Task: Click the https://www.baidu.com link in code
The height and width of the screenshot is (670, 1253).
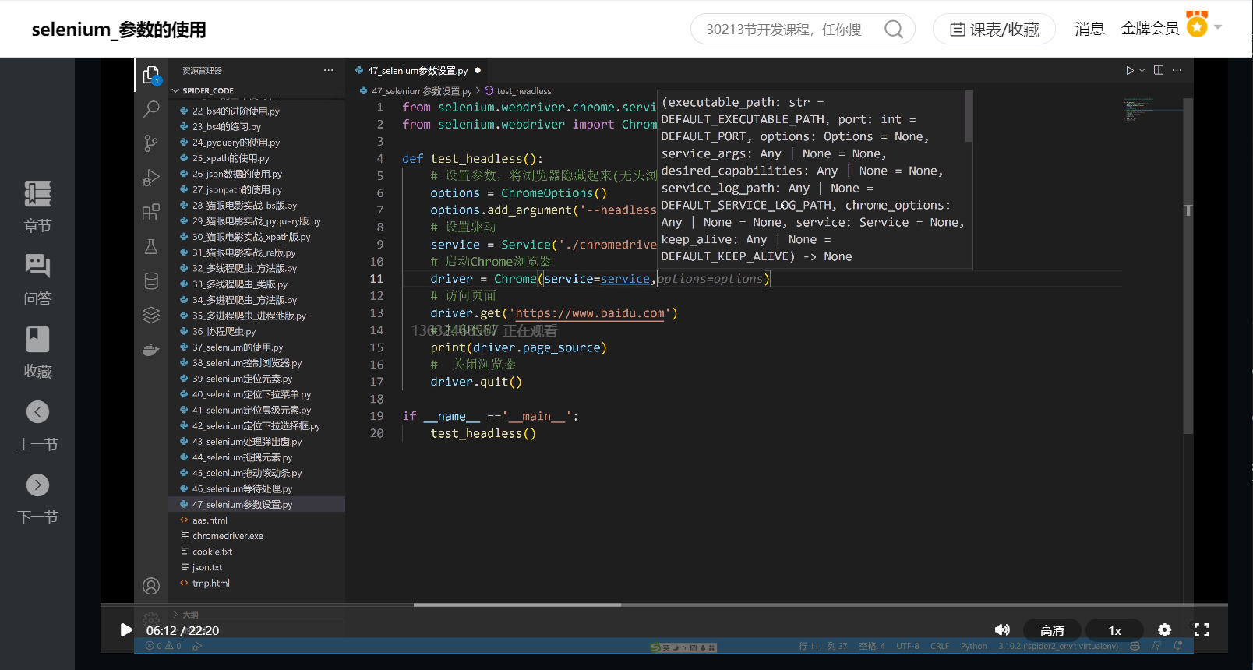Action: [590, 313]
